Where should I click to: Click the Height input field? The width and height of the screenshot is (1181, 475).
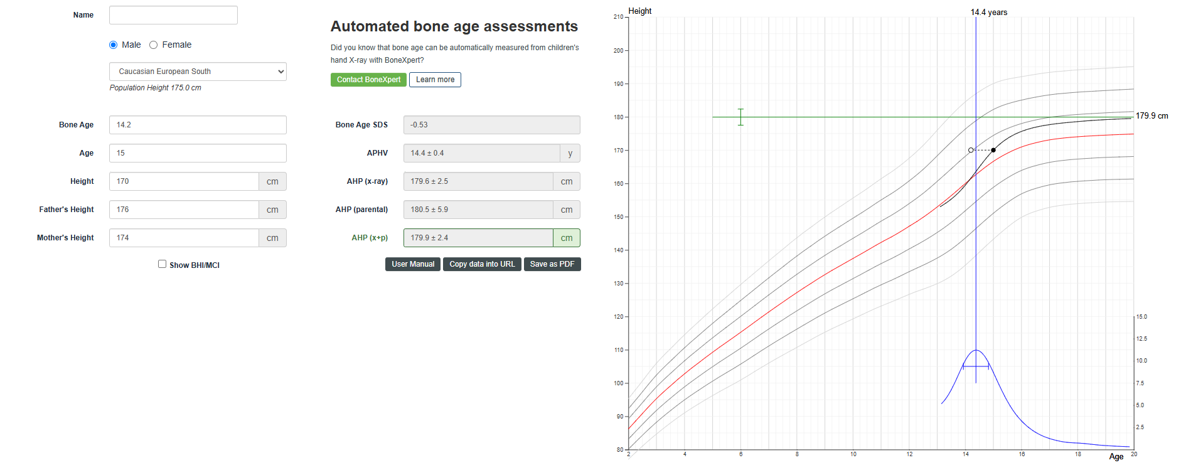click(184, 181)
